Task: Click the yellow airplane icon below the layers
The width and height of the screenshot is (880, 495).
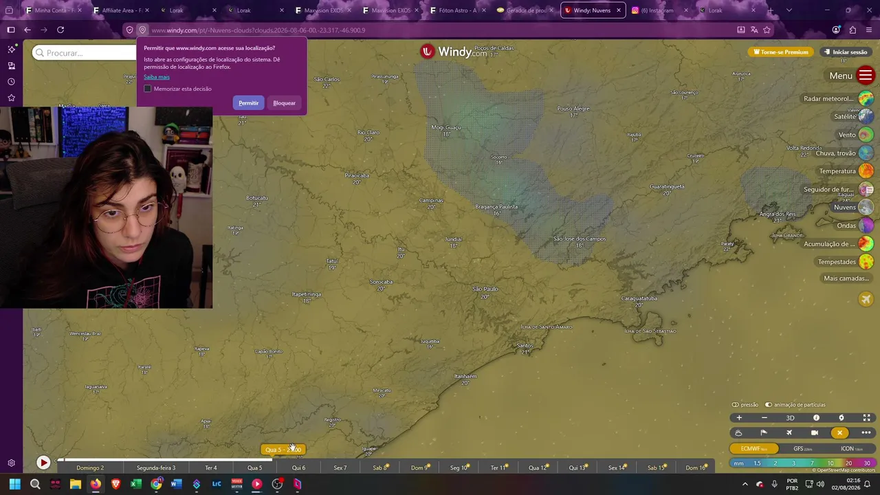Action: 866,299
